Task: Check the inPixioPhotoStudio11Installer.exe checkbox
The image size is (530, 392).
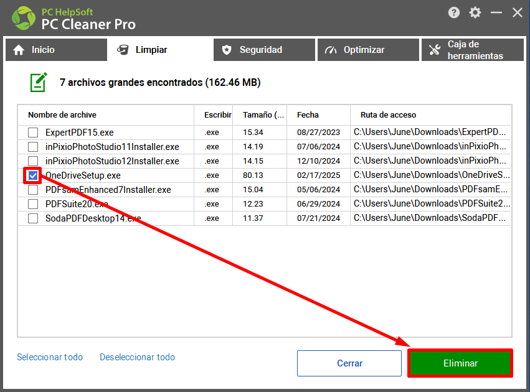Action: pyautogui.click(x=33, y=147)
